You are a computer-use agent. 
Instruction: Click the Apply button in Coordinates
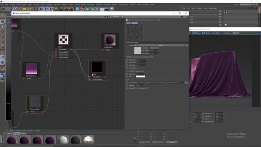[172, 143]
